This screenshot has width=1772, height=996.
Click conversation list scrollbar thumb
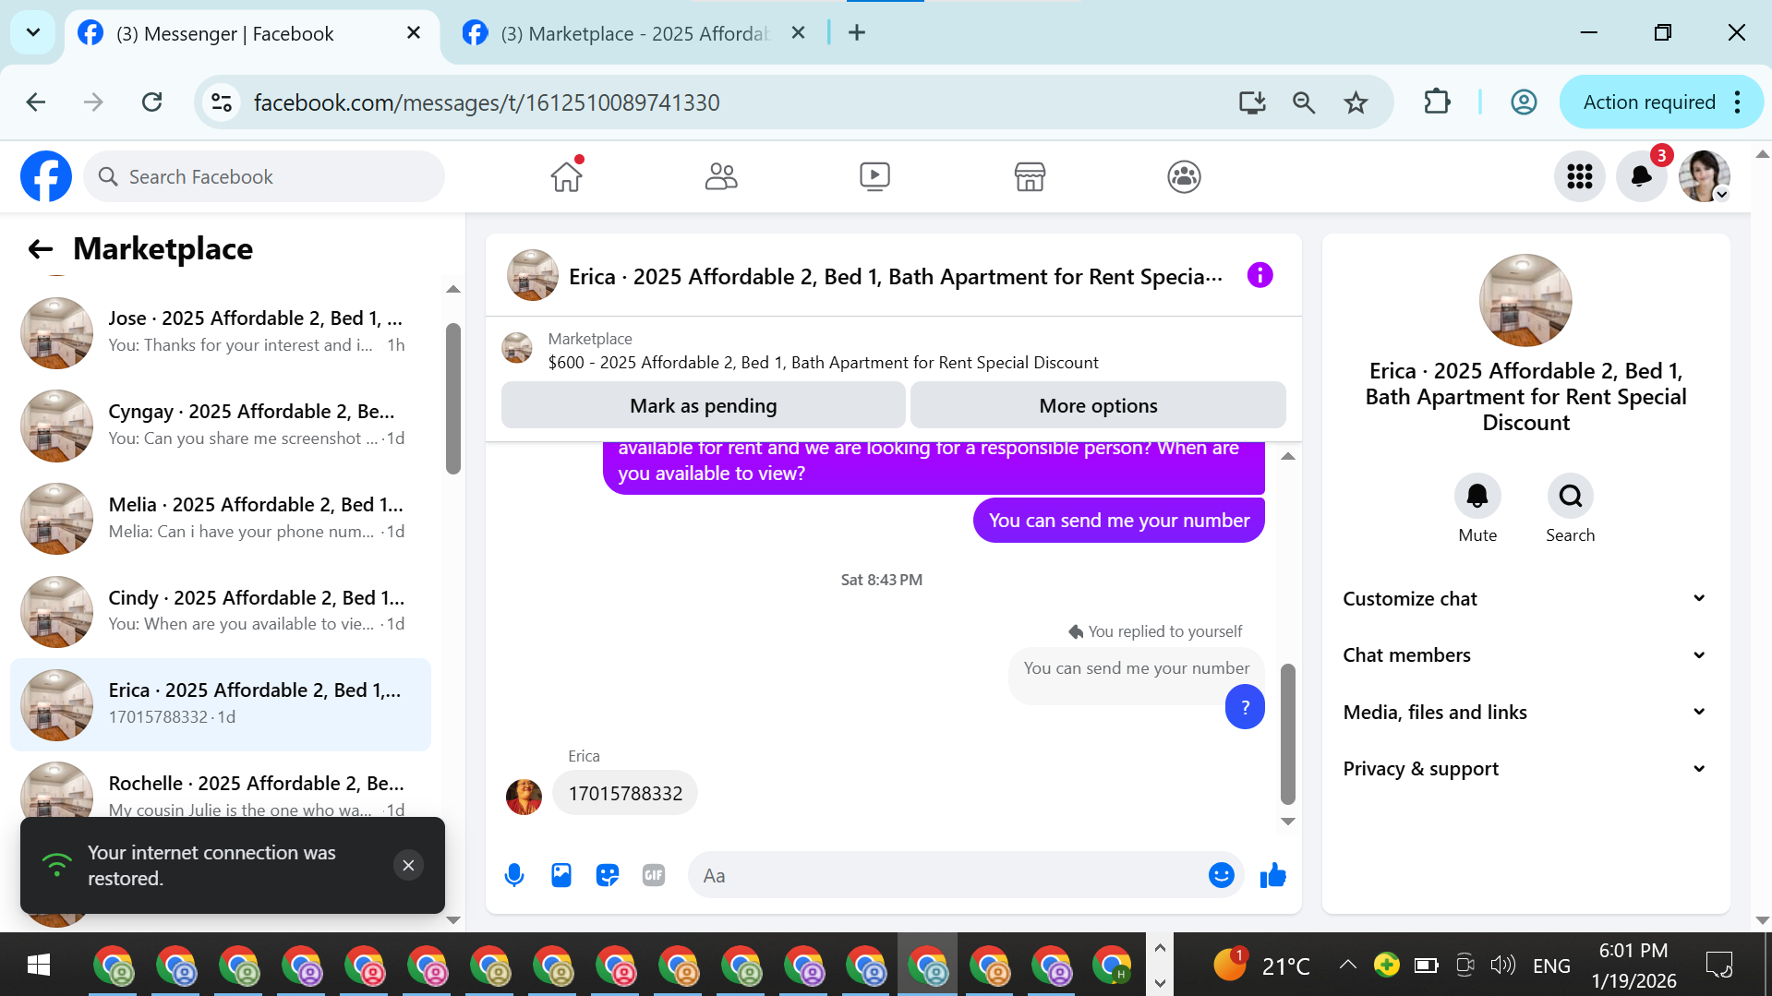click(452, 399)
